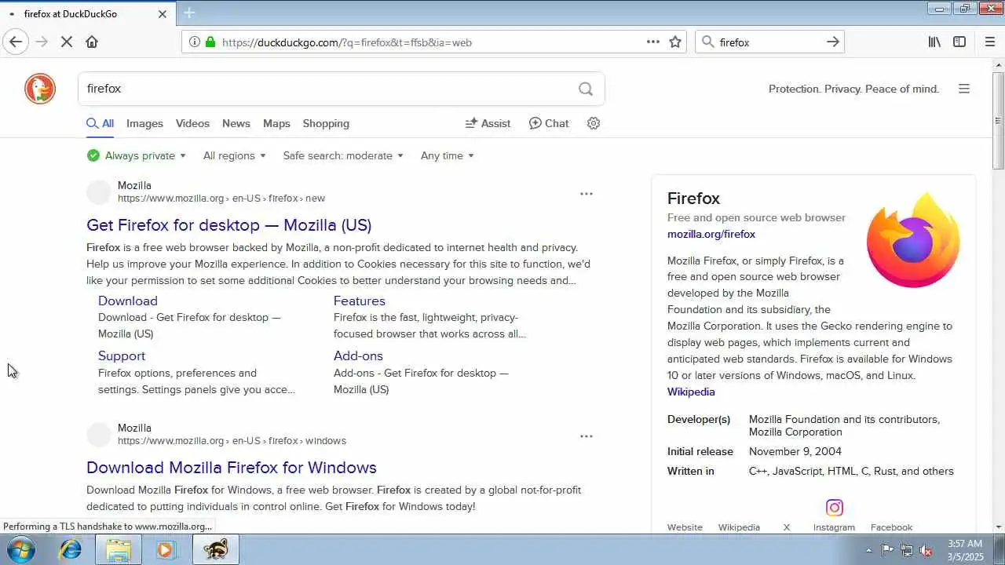
Task: Click the 'Website' link at panel bottom
Action: point(685,527)
